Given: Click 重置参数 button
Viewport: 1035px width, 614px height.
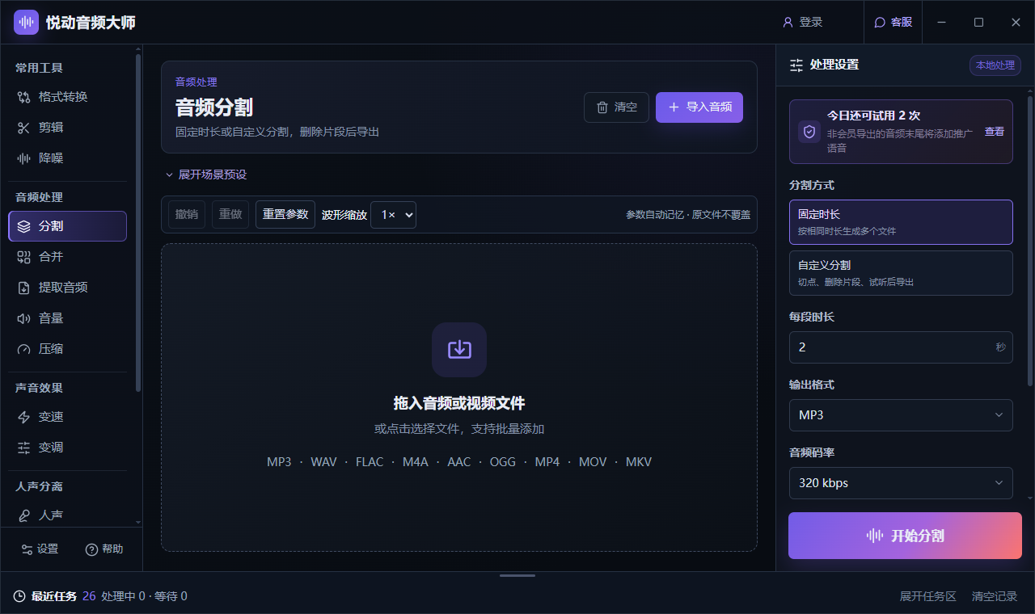Looking at the screenshot, I should pyautogui.click(x=285, y=215).
